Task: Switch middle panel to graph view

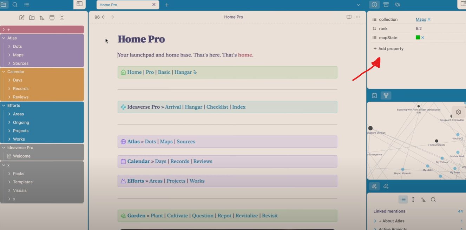Action: point(386,95)
